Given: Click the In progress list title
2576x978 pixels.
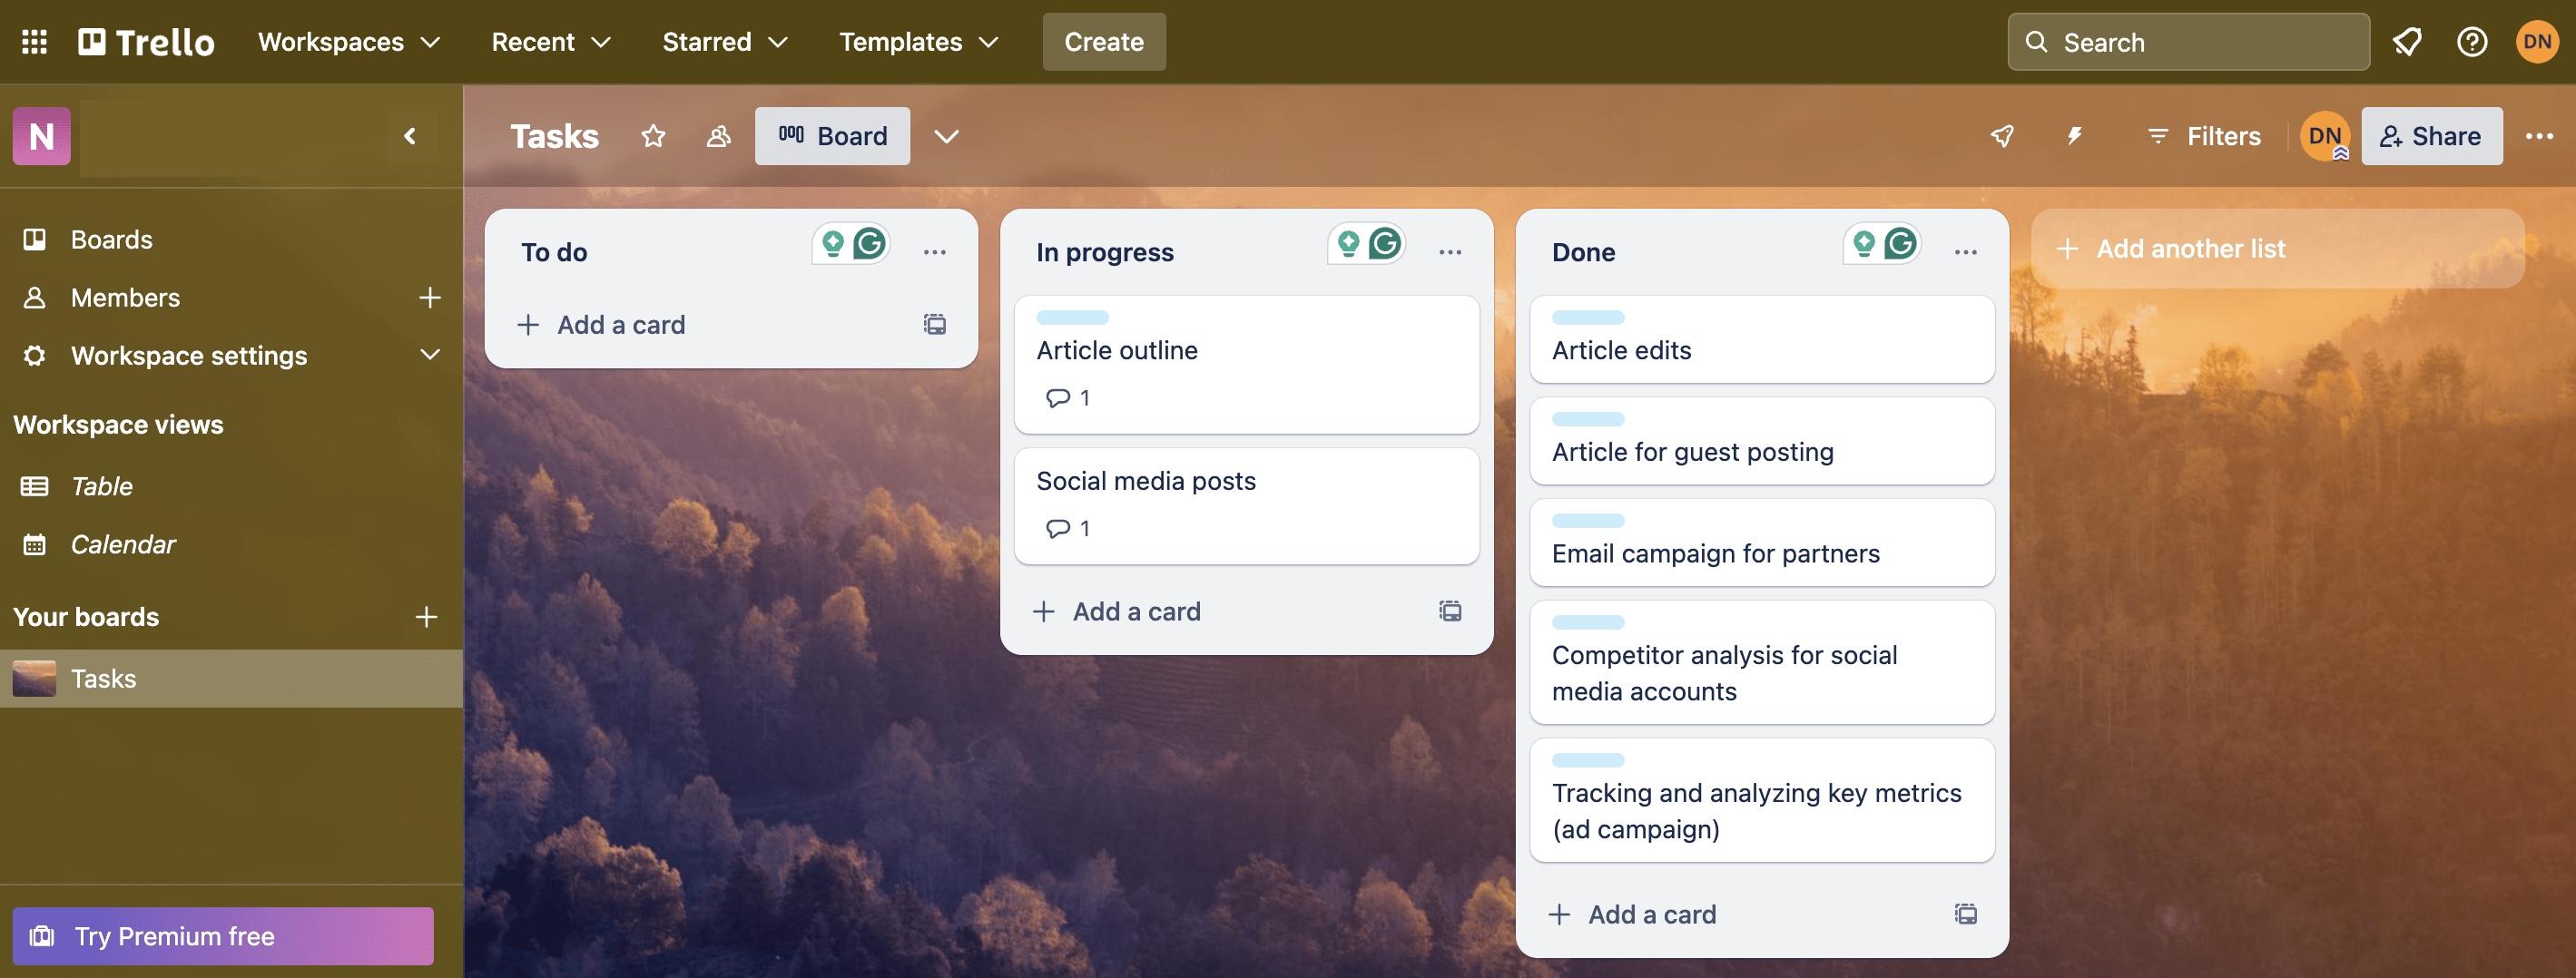Looking at the screenshot, I should [x=1105, y=252].
